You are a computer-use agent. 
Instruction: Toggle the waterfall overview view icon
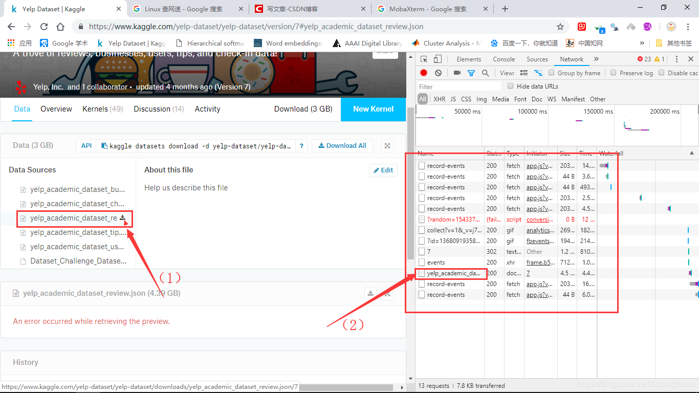(x=538, y=73)
